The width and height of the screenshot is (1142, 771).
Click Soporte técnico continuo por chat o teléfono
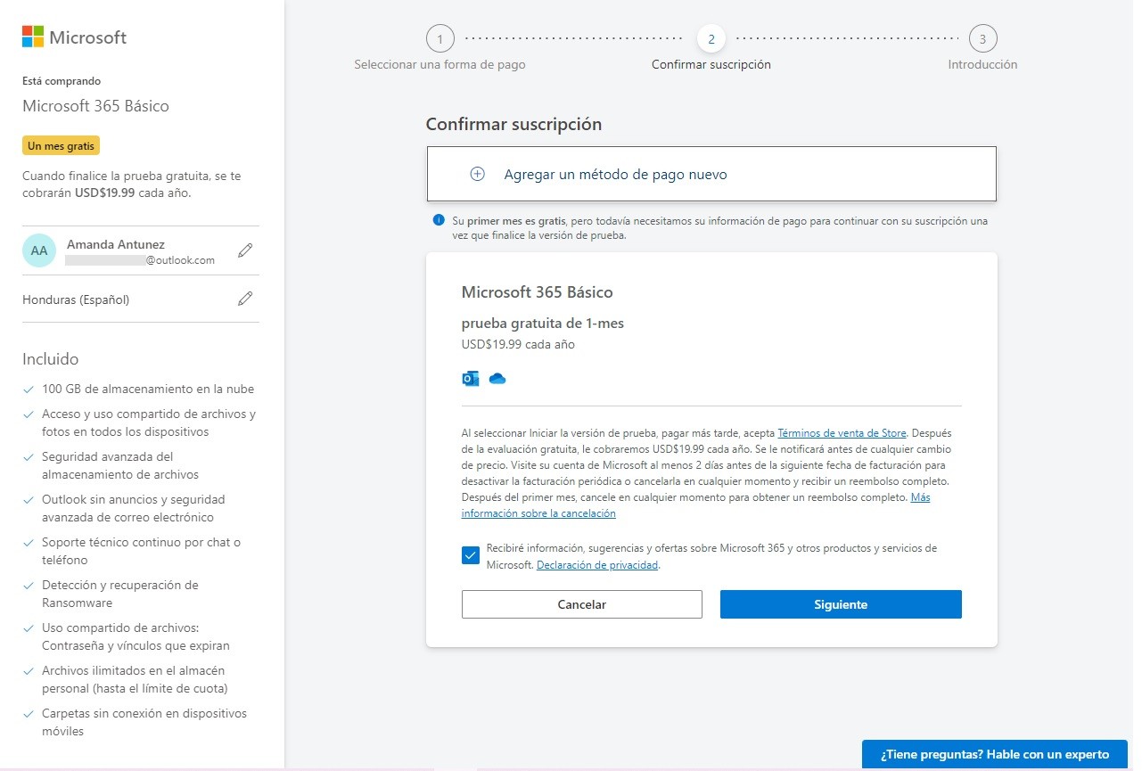(141, 552)
